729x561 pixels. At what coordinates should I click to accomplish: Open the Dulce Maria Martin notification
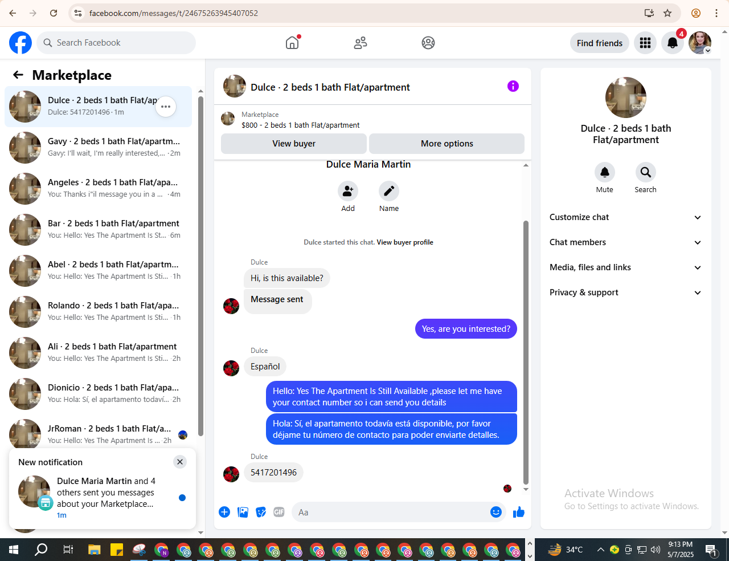[103, 498]
